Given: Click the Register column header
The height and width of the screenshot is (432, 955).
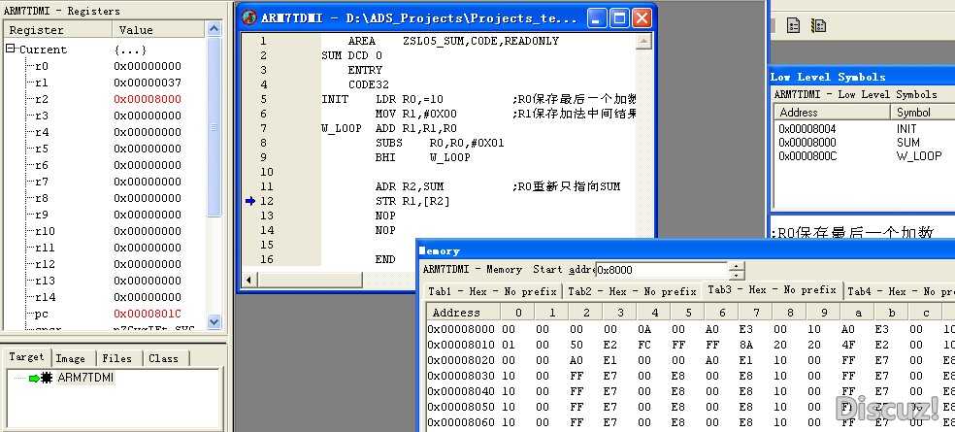Looking at the screenshot, I should 58,30.
